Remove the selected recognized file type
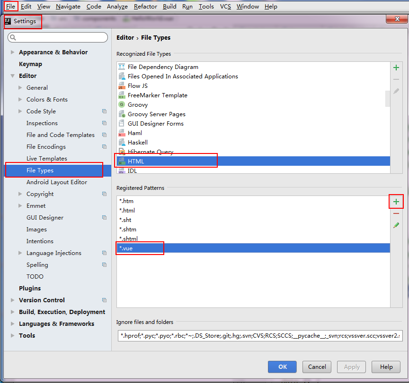 396,79
